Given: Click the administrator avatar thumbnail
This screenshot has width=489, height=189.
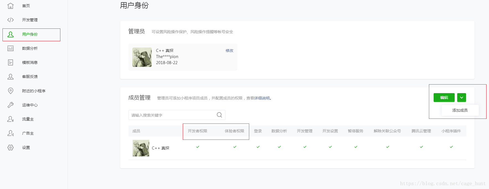Looking at the screenshot, I should 142,57.
